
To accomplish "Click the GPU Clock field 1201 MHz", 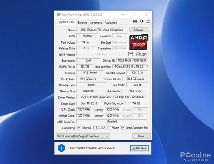I will 84,110.
